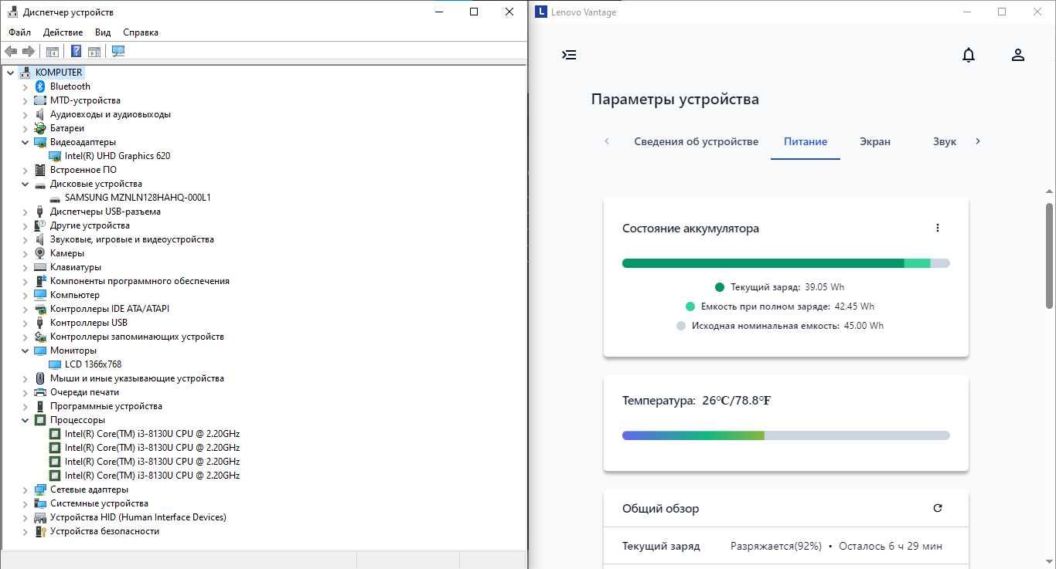This screenshot has width=1056, height=569.
Task: Click the Устройства безопасности icon
Action: point(40,531)
